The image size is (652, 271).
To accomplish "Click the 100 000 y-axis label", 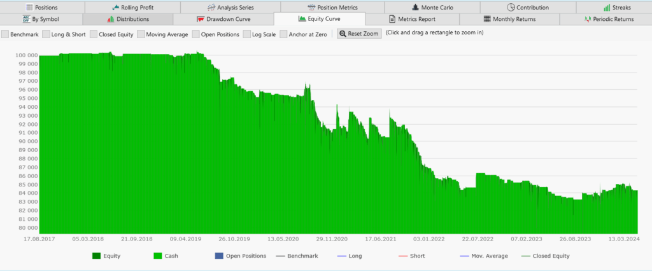I will coord(27,55).
